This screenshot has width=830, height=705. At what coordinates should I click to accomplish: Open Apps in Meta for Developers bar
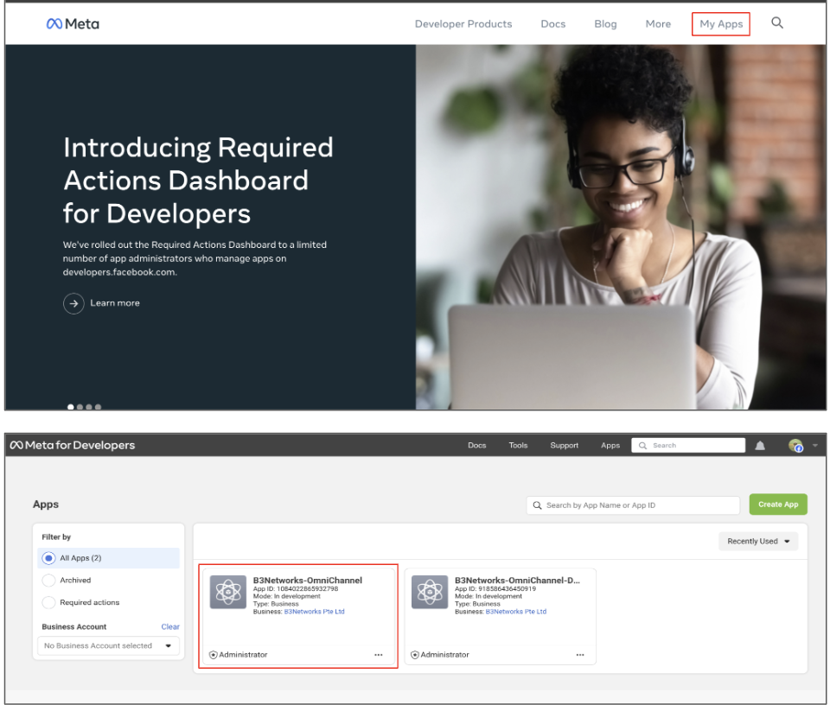(610, 445)
